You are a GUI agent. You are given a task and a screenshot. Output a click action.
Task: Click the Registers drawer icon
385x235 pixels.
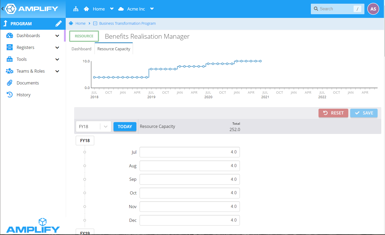pyautogui.click(x=9, y=47)
